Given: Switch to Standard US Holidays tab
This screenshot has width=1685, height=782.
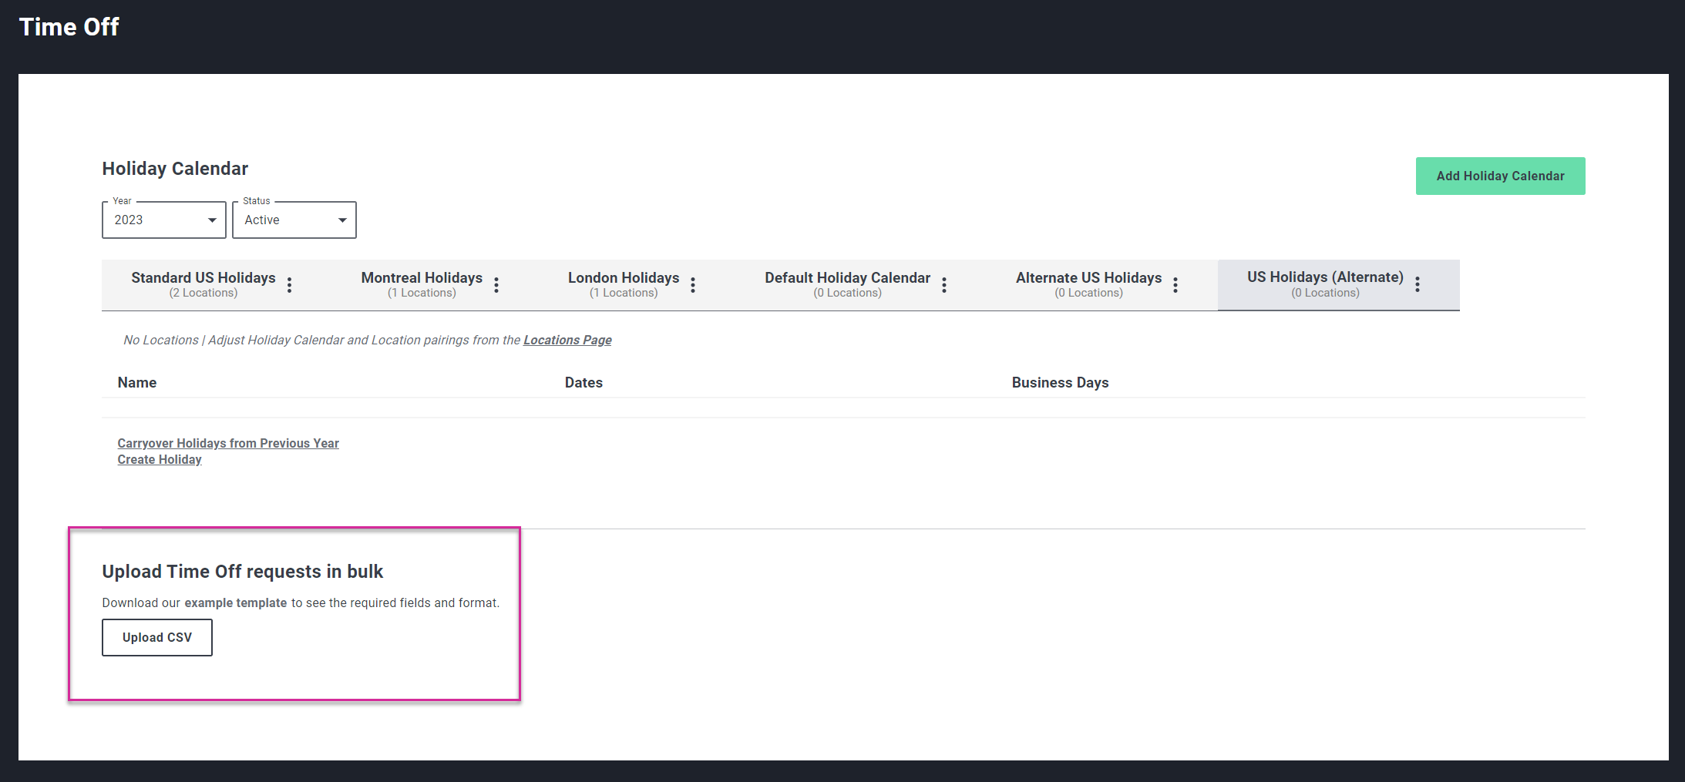Looking at the screenshot, I should [x=203, y=284].
